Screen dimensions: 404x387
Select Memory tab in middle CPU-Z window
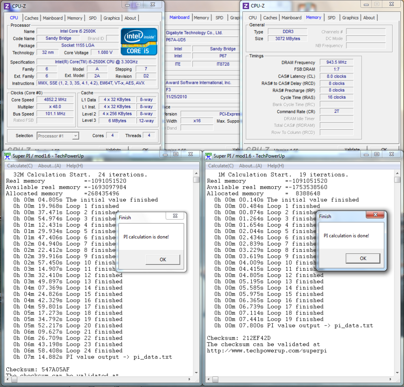202,18
